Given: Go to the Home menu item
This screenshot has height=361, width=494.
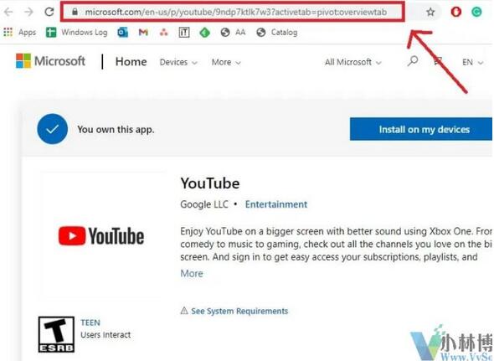Looking at the screenshot, I should 131,61.
